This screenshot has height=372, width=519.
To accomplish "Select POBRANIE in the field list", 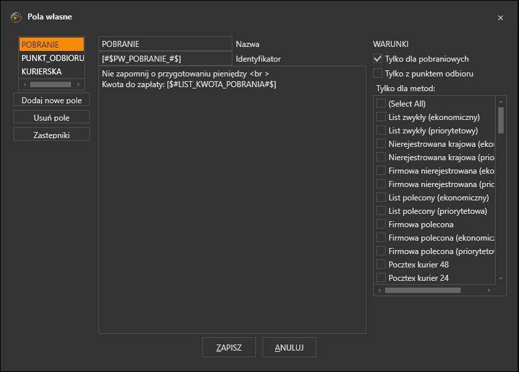I will 52,44.
